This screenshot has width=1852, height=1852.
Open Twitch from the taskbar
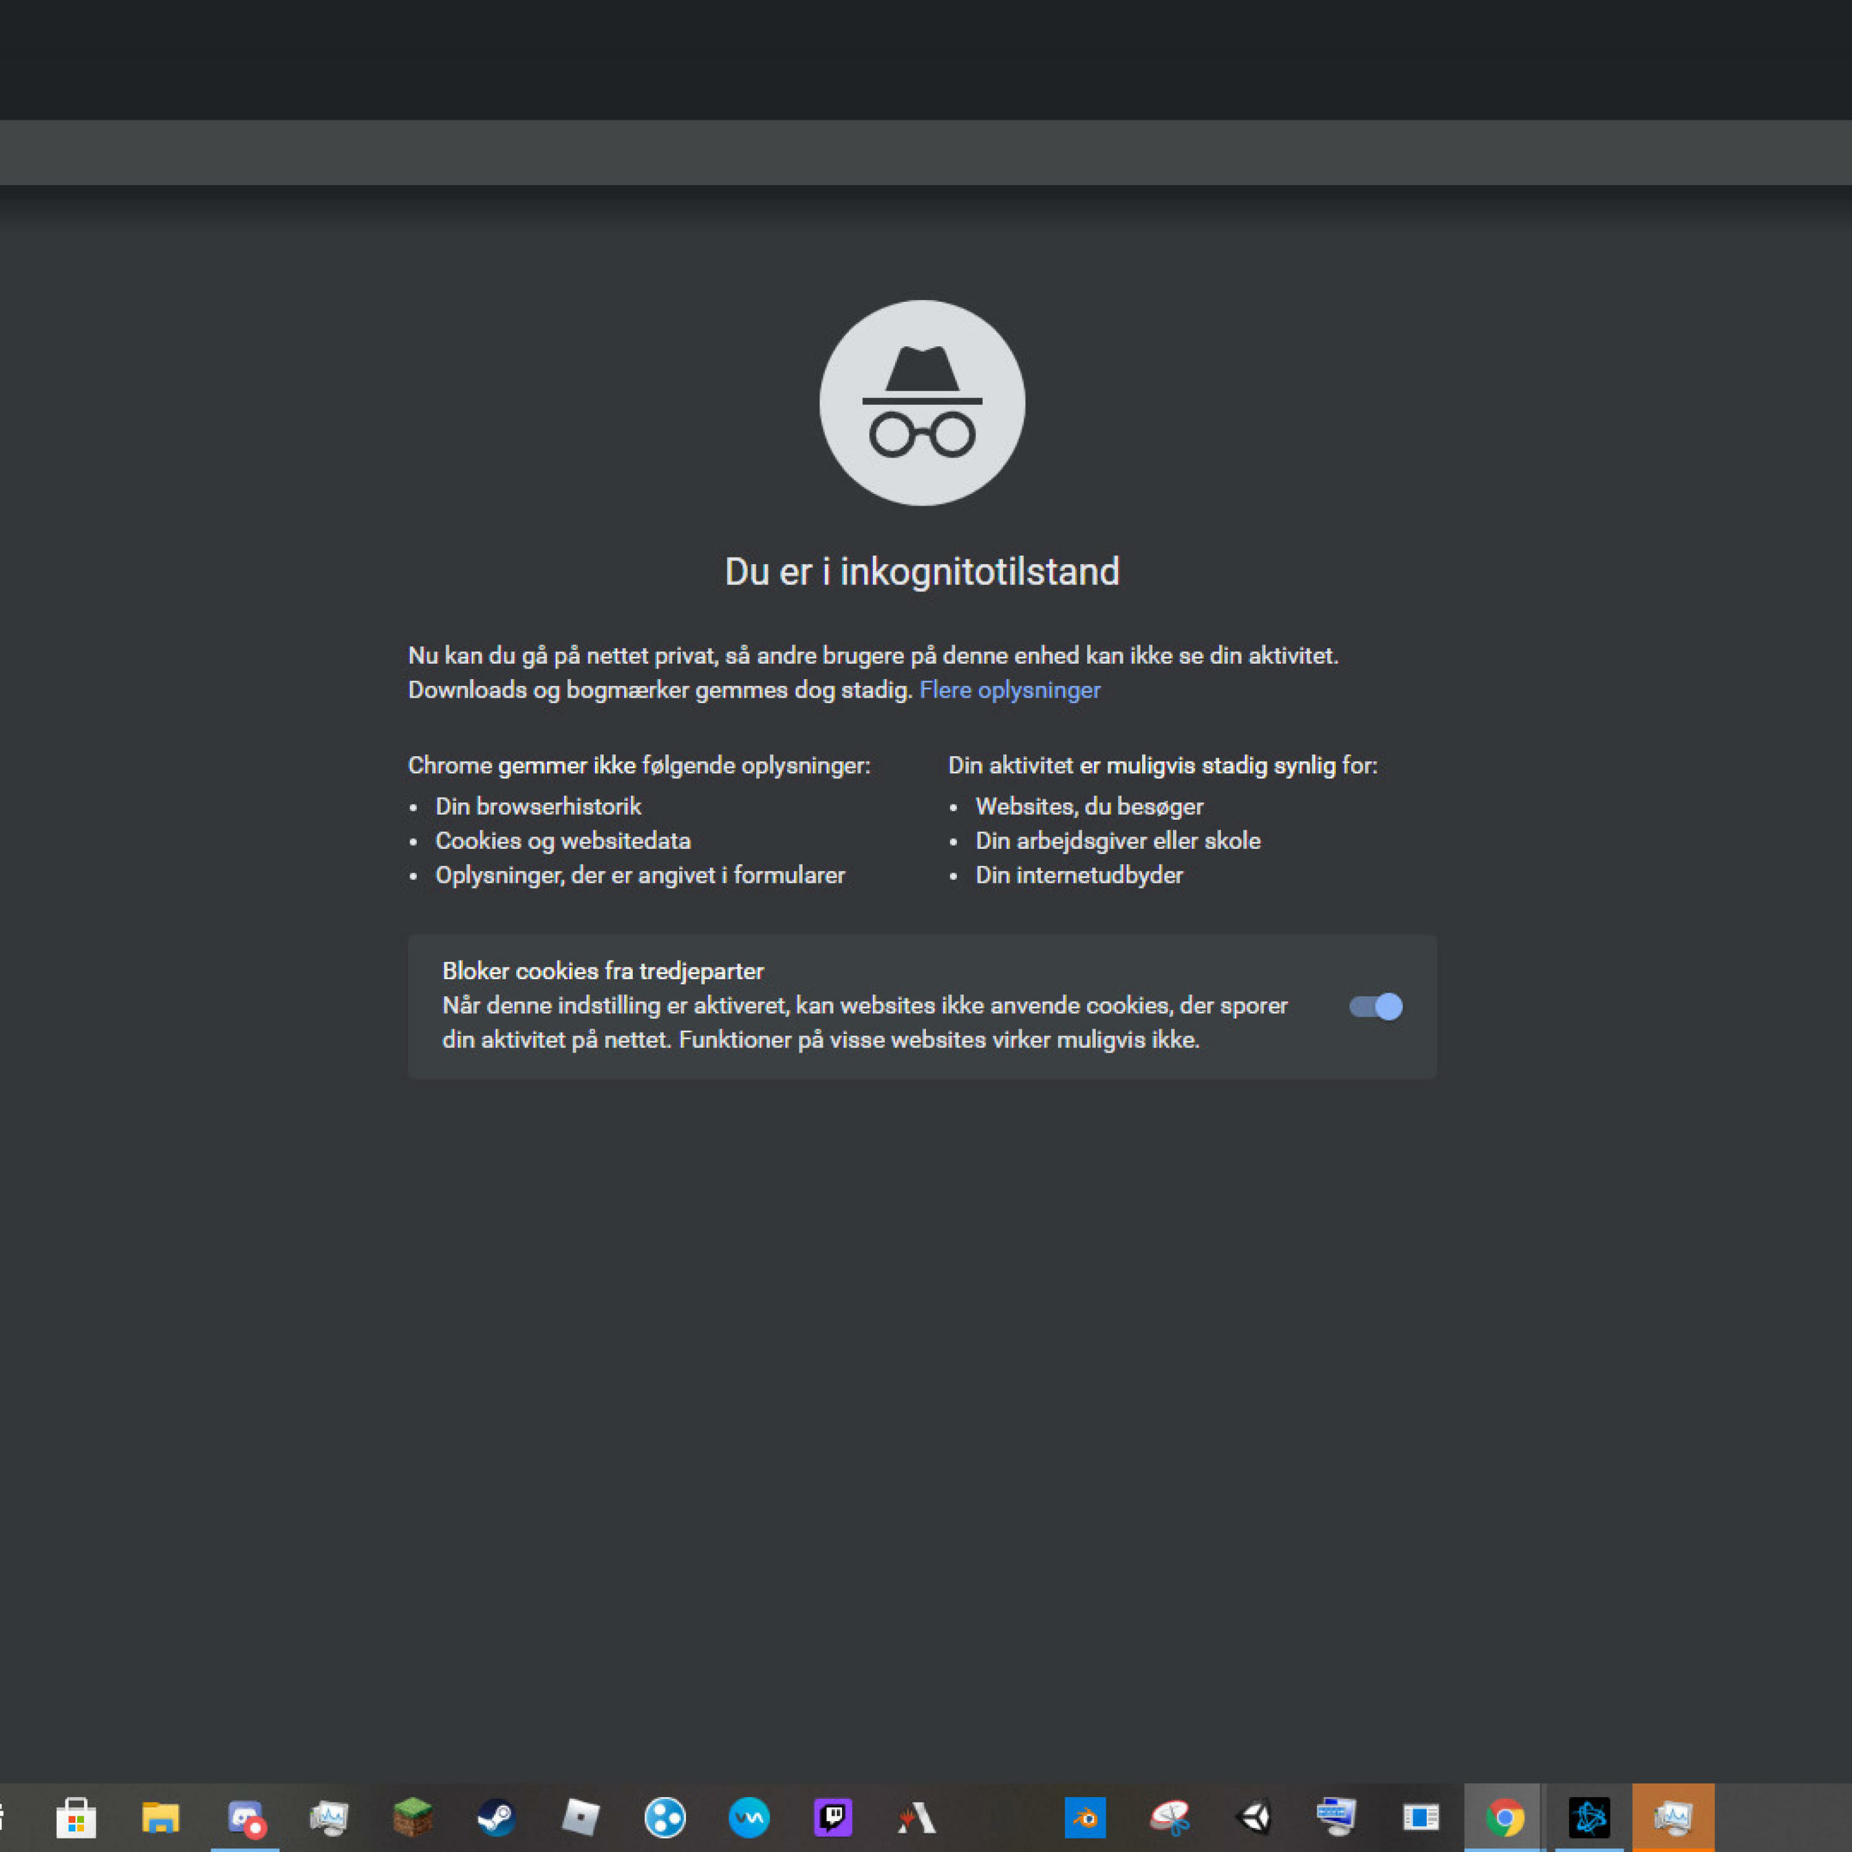click(x=833, y=1817)
